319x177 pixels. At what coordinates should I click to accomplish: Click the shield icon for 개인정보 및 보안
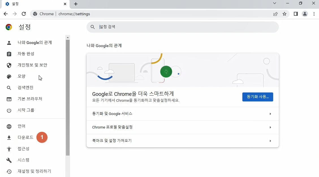(9, 65)
